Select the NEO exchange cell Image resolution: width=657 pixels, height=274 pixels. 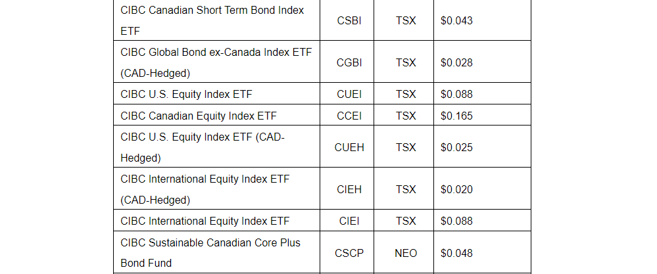point(406,253)
